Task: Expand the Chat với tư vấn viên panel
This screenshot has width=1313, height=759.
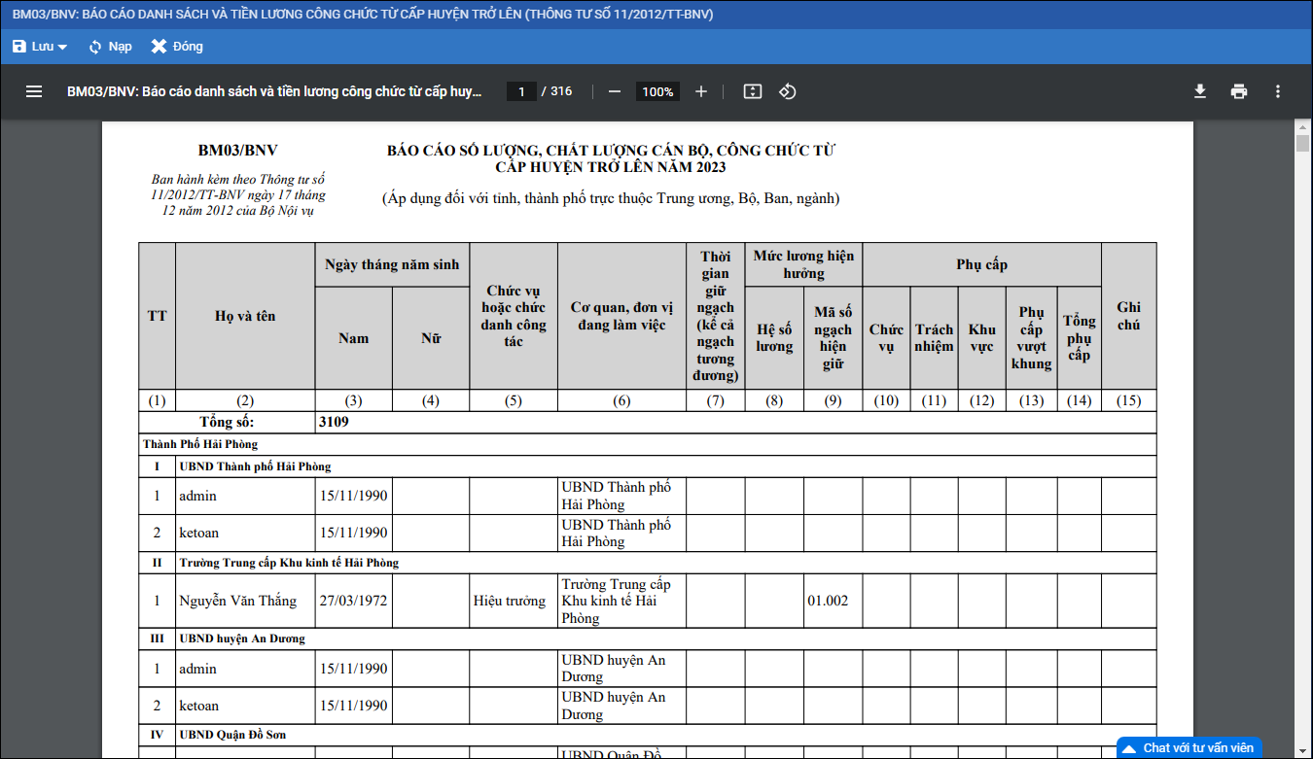Action: pyautogui.click(x=1189, y=748)
